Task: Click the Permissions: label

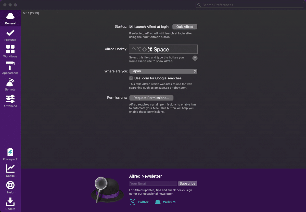Action: coord(117,98)
